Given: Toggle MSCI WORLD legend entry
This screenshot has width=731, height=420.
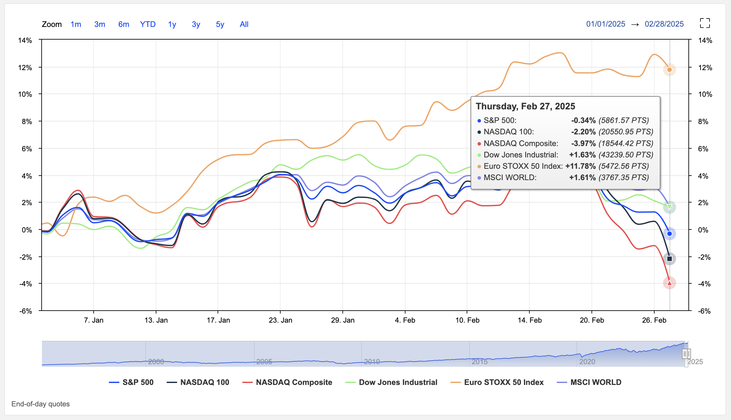Looking at the screenshot, I should pos(589,382).
